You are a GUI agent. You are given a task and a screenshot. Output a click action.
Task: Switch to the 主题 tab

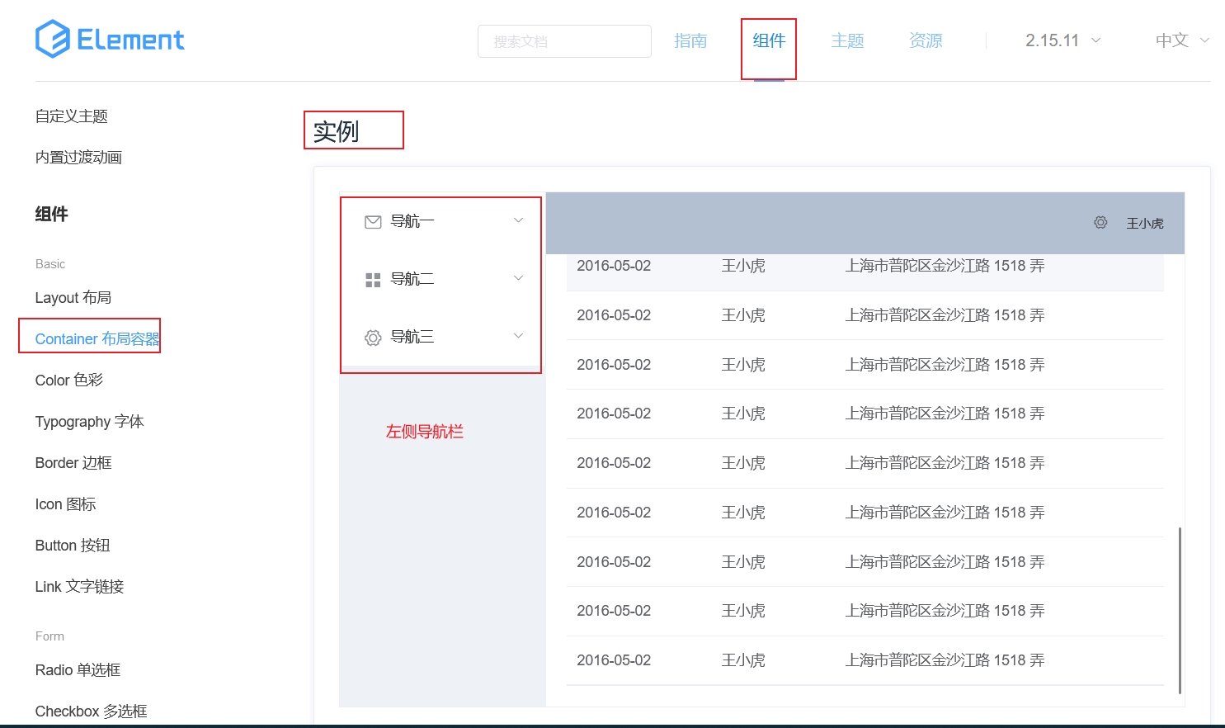click(847, 40)
